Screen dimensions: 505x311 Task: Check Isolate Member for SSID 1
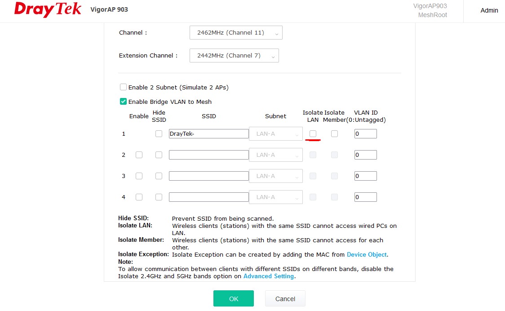(x=334, y=134)
